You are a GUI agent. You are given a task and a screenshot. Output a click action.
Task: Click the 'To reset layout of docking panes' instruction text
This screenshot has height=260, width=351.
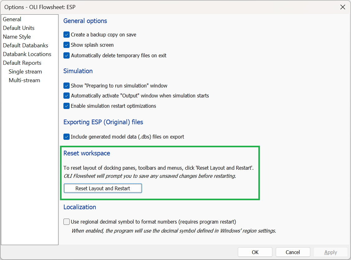159,168
